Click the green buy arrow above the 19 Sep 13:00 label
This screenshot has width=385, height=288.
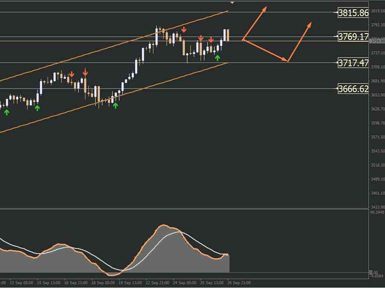point(116,105)
